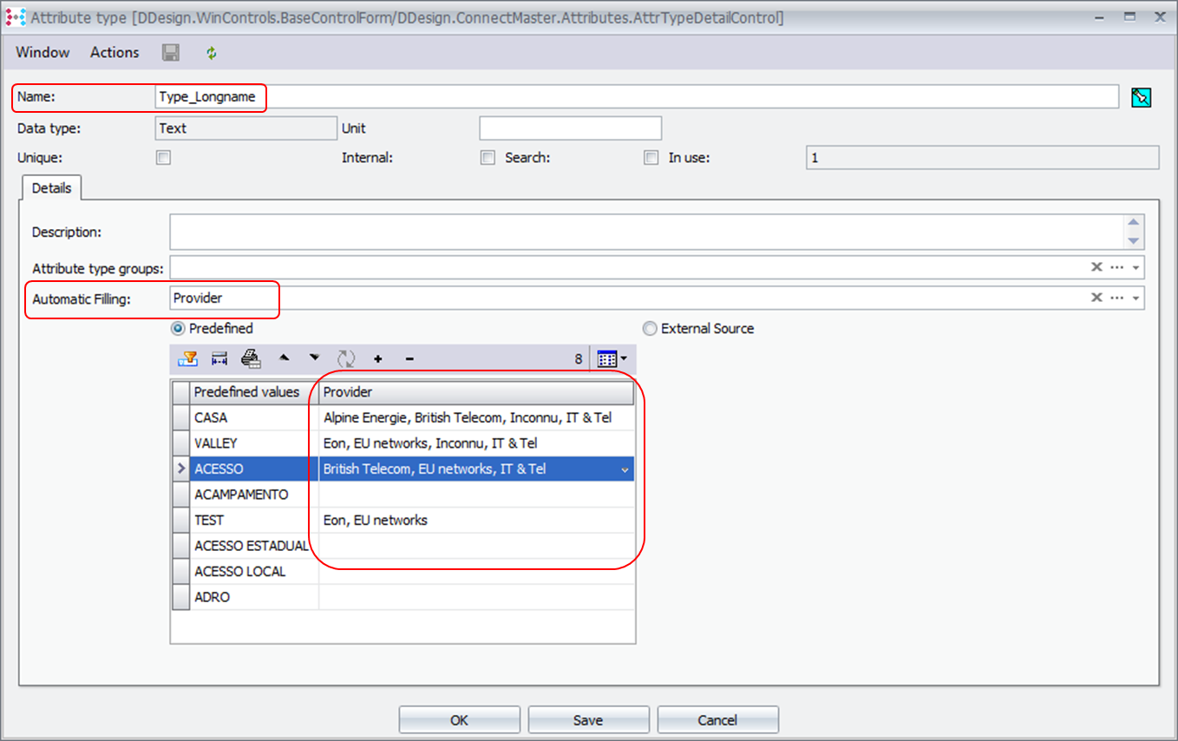The image size is (1178, 741).
Task: Select the Predefined radio button
Action: click(178, 329)
